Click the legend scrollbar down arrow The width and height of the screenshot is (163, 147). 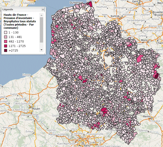pyautogui.click(x=41, y=50)
